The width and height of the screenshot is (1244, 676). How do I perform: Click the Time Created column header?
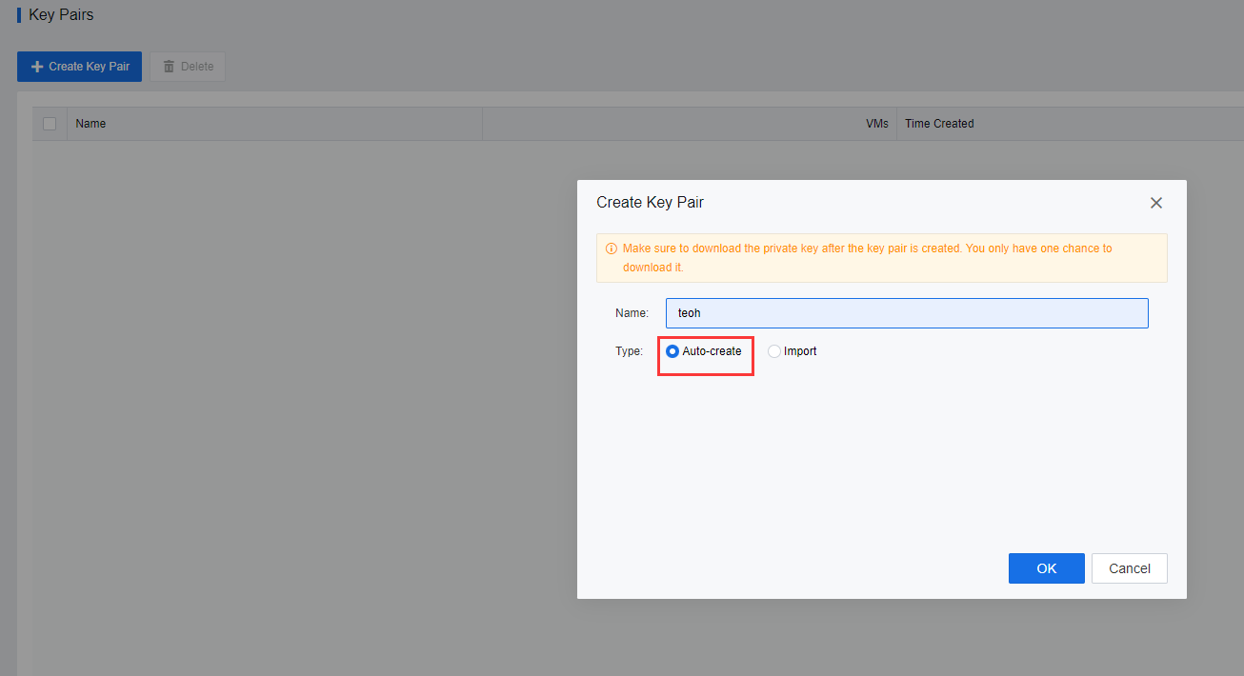point(939,124)
